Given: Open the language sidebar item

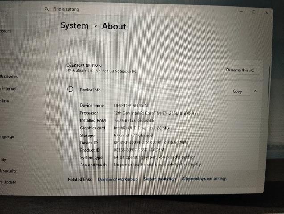Looking at the screenshot, I should pyautogui.click(x=7, y=136).
